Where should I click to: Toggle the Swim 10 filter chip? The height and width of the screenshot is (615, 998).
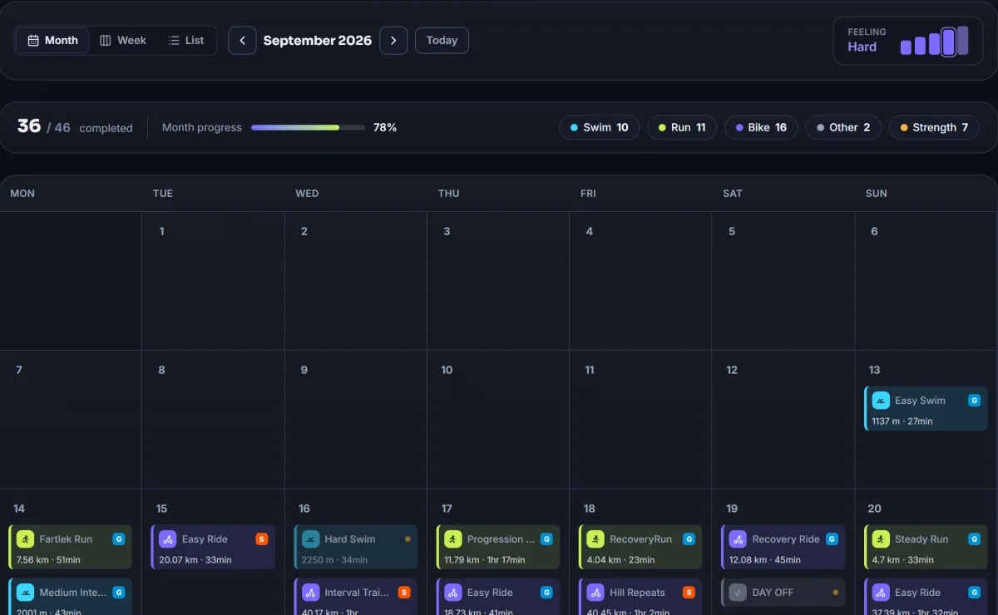pos(599,127)
